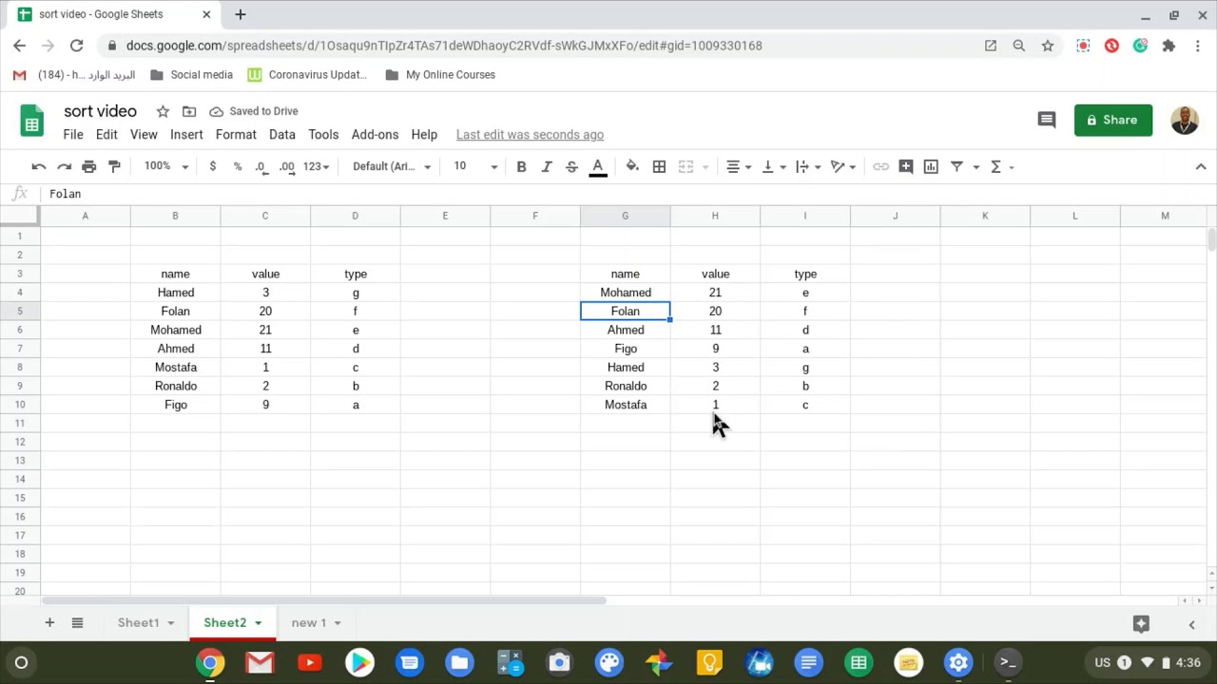This screenshot has height=684, width=1217.
Task: Open comment history icon
Action: pos(1047,120)
